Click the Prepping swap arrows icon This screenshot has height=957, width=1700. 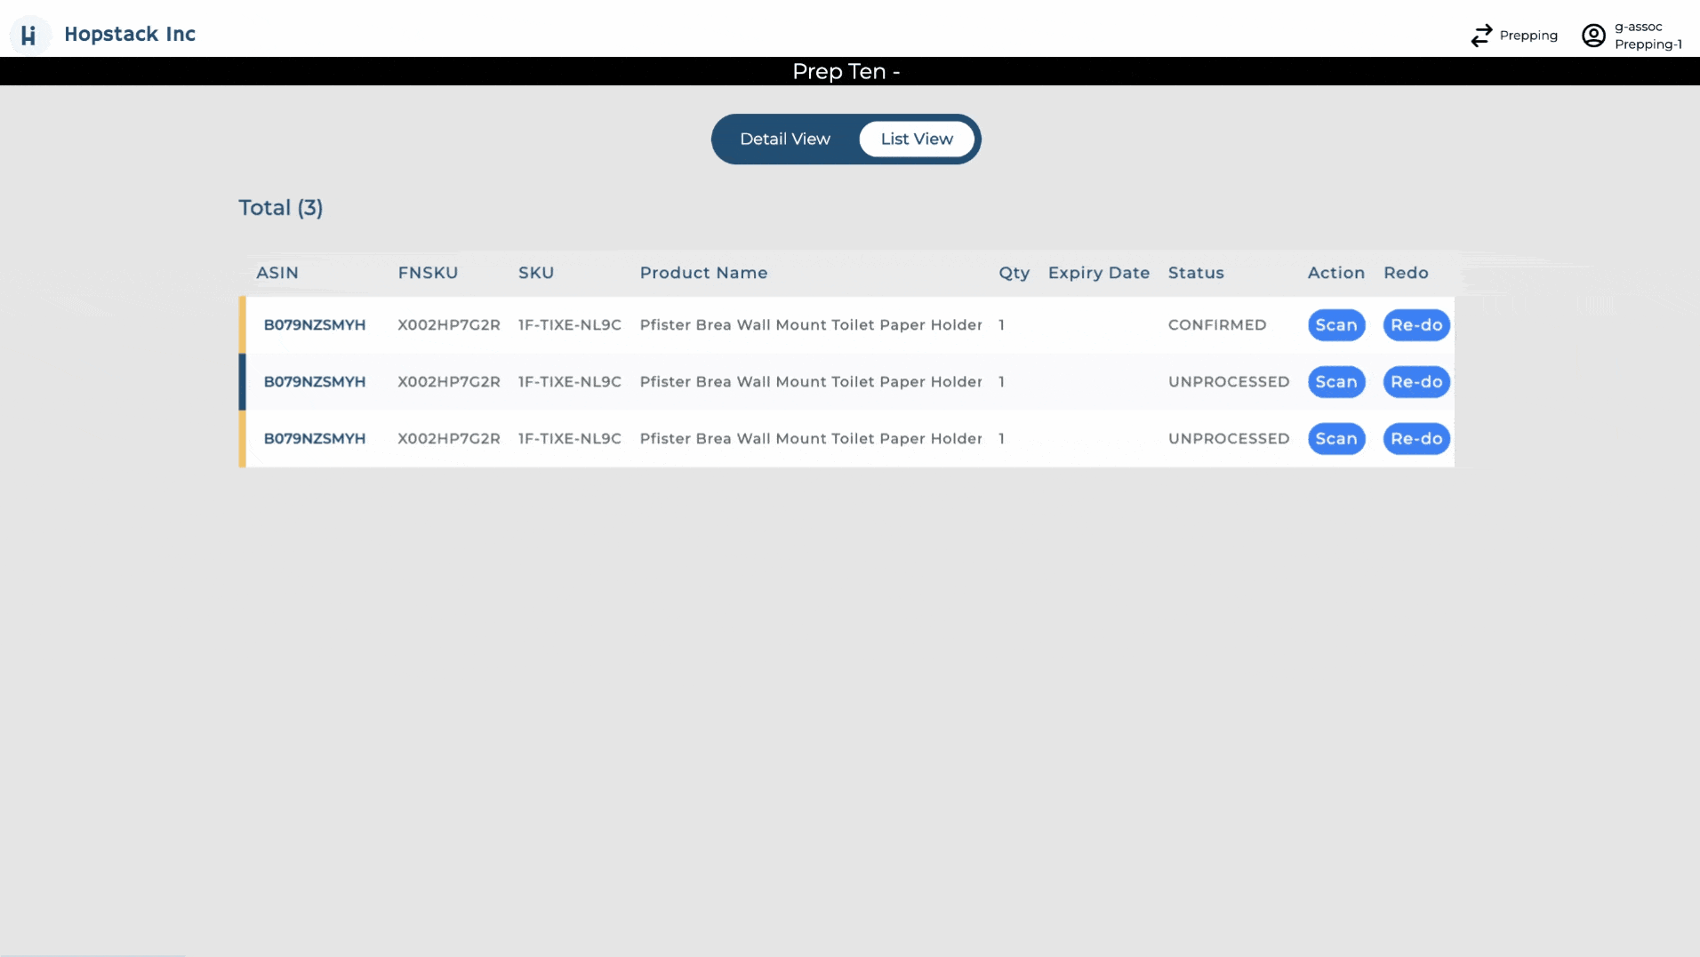(x=1481, y=36)
